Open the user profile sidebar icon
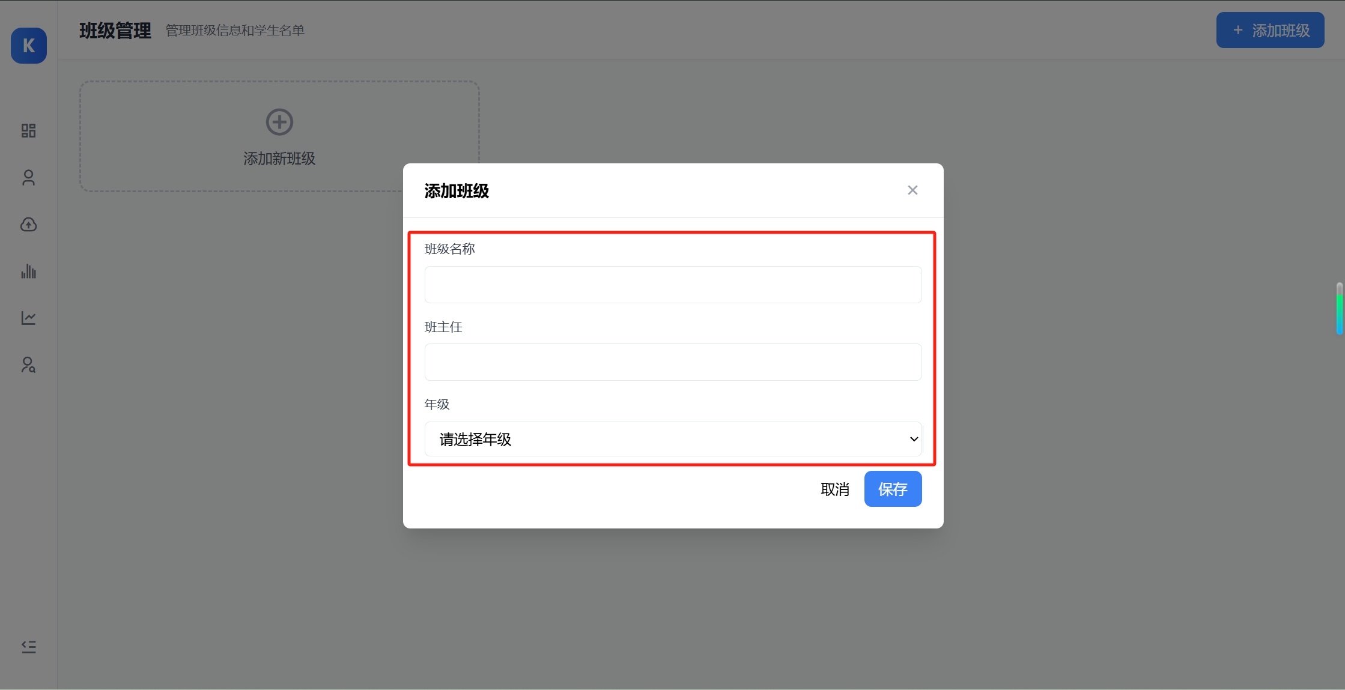Viewport: 1345px width, 690px height. pyautogui.click(x=29, y=178)
